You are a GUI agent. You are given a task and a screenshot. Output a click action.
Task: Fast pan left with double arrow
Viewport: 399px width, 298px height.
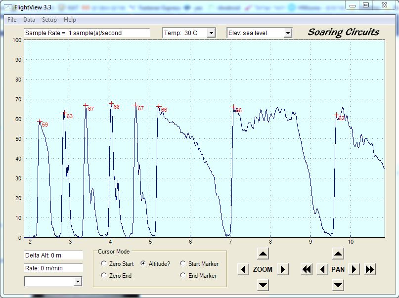(x=307, y=269)
